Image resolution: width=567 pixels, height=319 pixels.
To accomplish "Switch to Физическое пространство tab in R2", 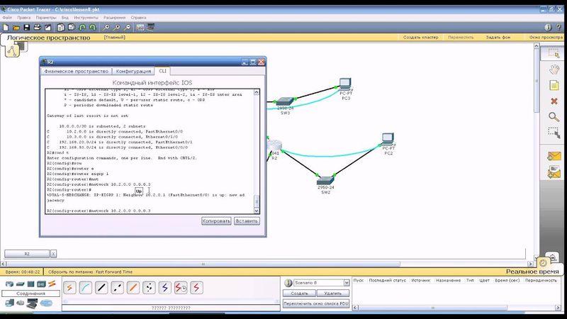I will click(76, 72).
